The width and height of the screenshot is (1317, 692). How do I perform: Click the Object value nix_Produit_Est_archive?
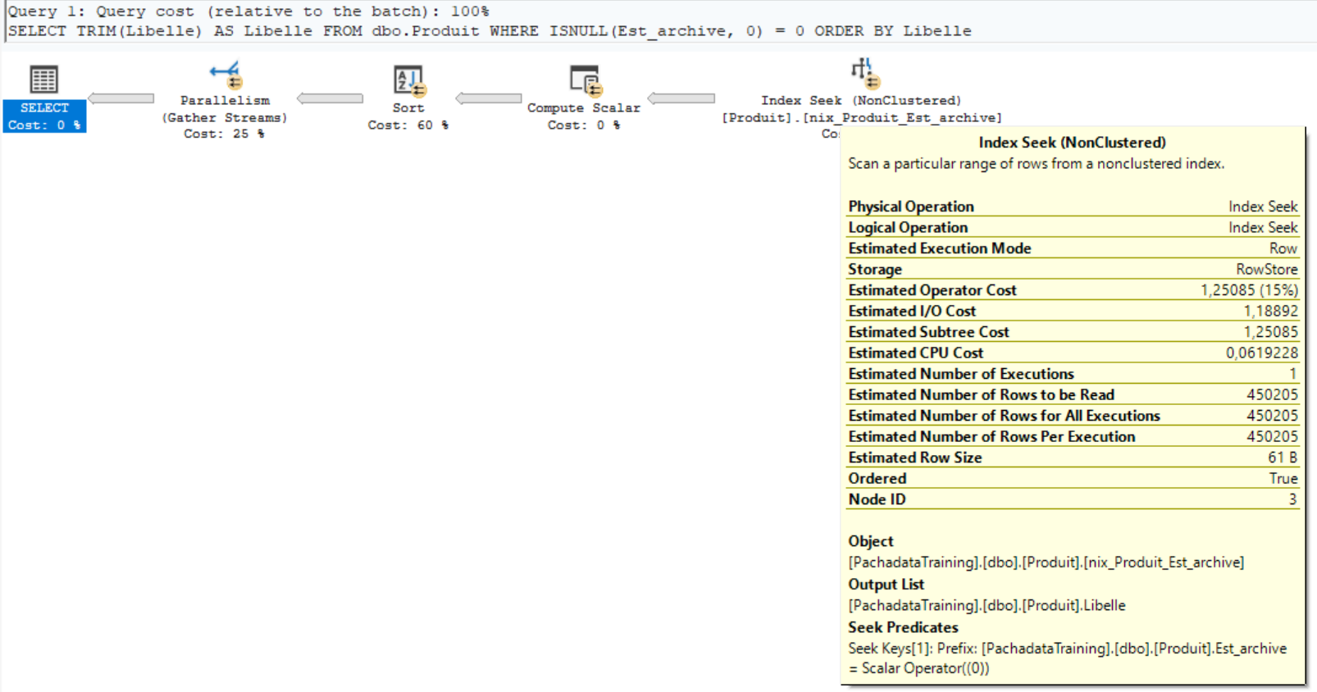tap(1046, 562)
